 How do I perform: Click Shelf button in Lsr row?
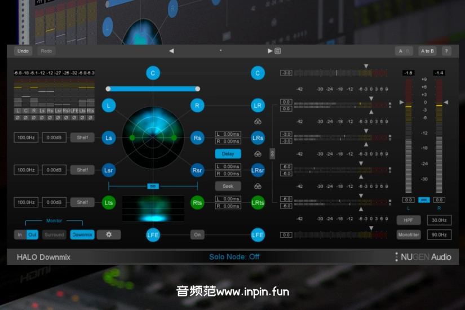(82, 170)
